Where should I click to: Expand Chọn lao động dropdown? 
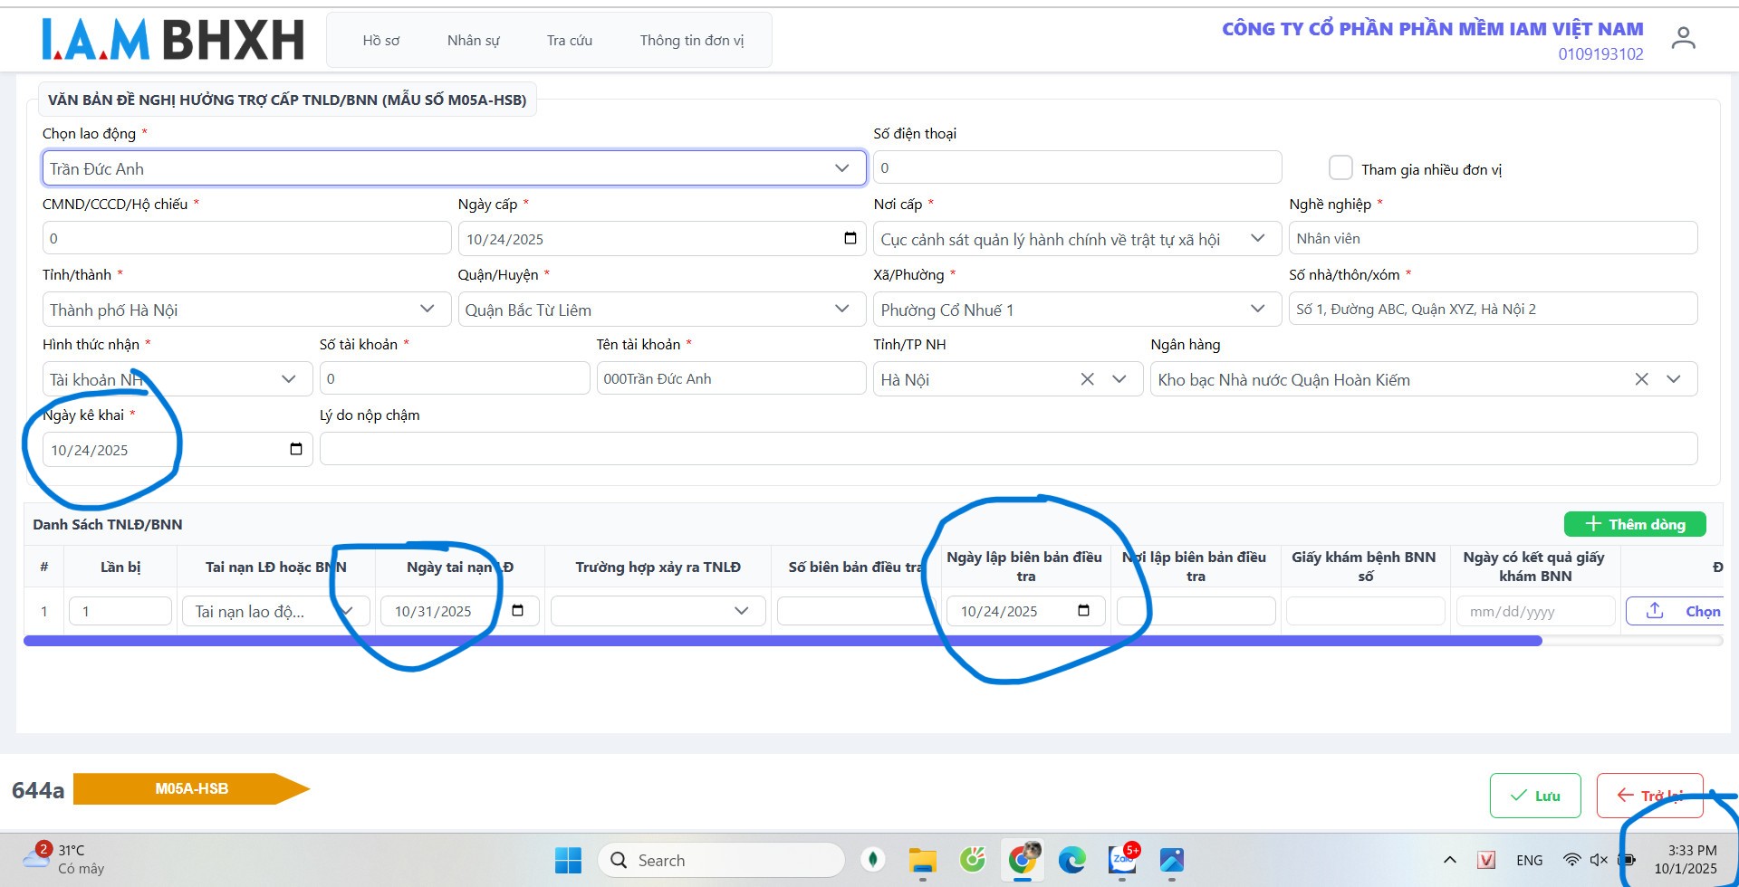pyautogui.click(x=841, y=168)
